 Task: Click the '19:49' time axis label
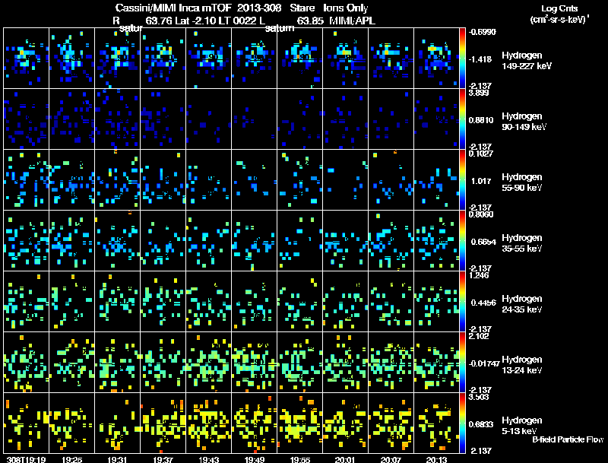(255, 459)
